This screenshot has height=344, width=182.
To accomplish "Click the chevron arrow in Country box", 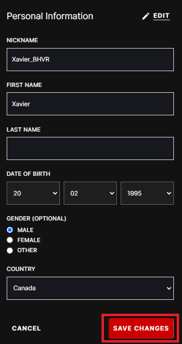I will pyautogui.click(x=169, y=288).
